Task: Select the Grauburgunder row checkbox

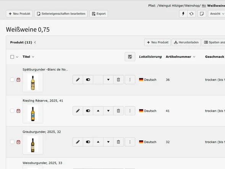Action: [x=12, y=142]
